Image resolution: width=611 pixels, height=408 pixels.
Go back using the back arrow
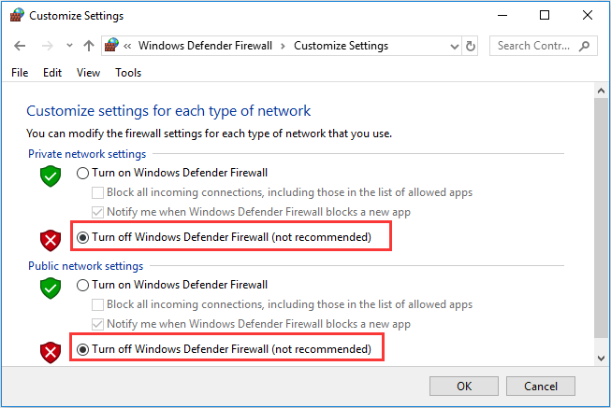20,46
